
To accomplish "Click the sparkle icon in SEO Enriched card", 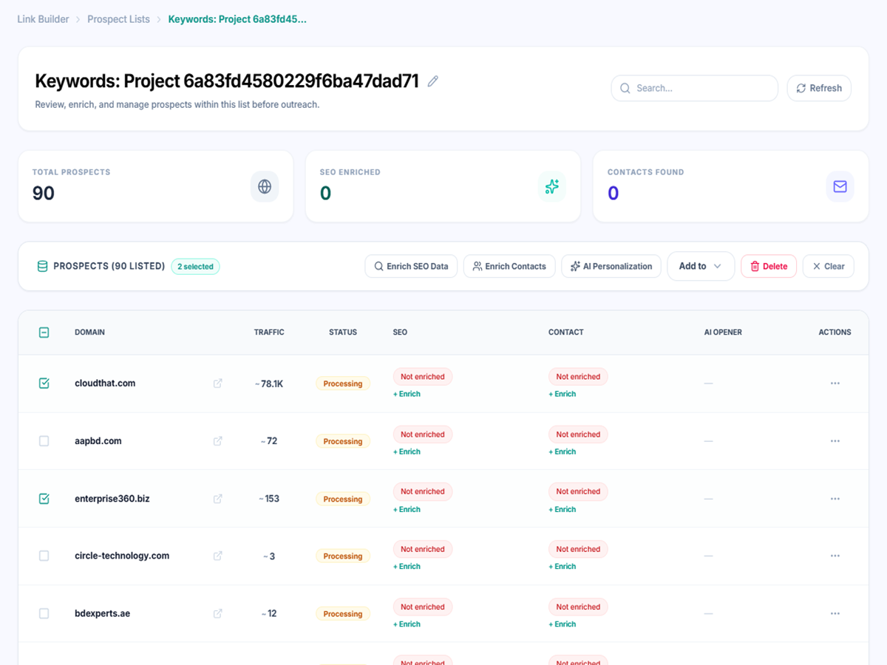I will [552, 186].
